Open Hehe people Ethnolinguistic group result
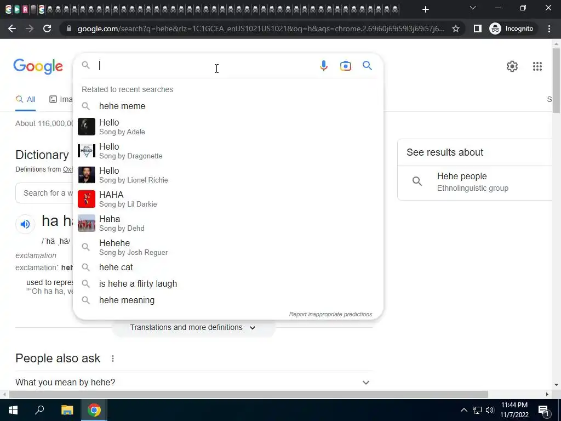 pyautogui.click(x=475, y=182)
